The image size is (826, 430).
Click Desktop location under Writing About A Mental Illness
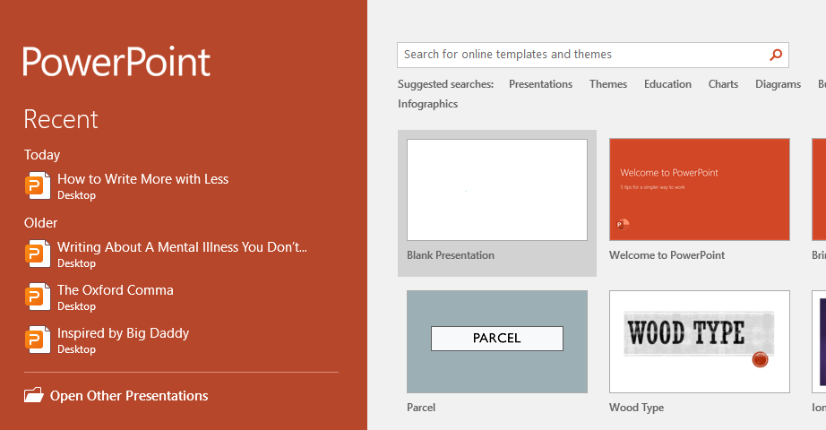pos(76,263)
